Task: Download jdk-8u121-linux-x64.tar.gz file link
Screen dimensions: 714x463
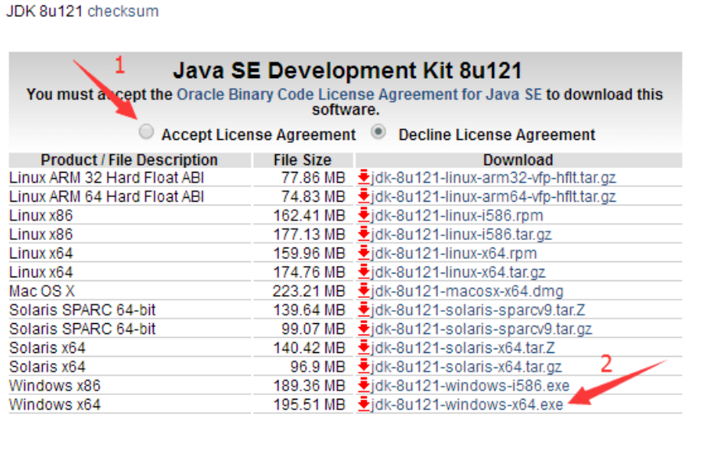Action: pyautogui.click(x=458, y=272)
